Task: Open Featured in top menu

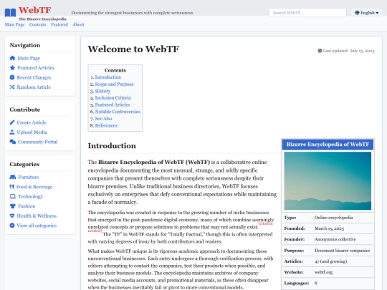Action: coord(59,24)
